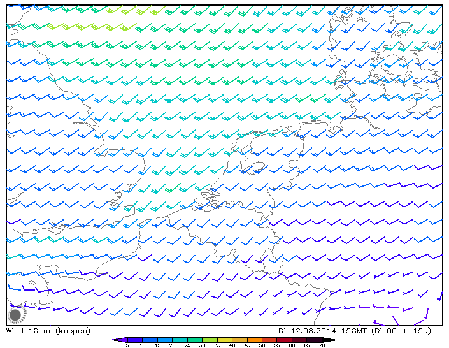Click the "Wind 10 m (knopen)" label
Image resolution: width=449 pixels, height=348 pixels.
pyautogui.click(x=48, y=331)
